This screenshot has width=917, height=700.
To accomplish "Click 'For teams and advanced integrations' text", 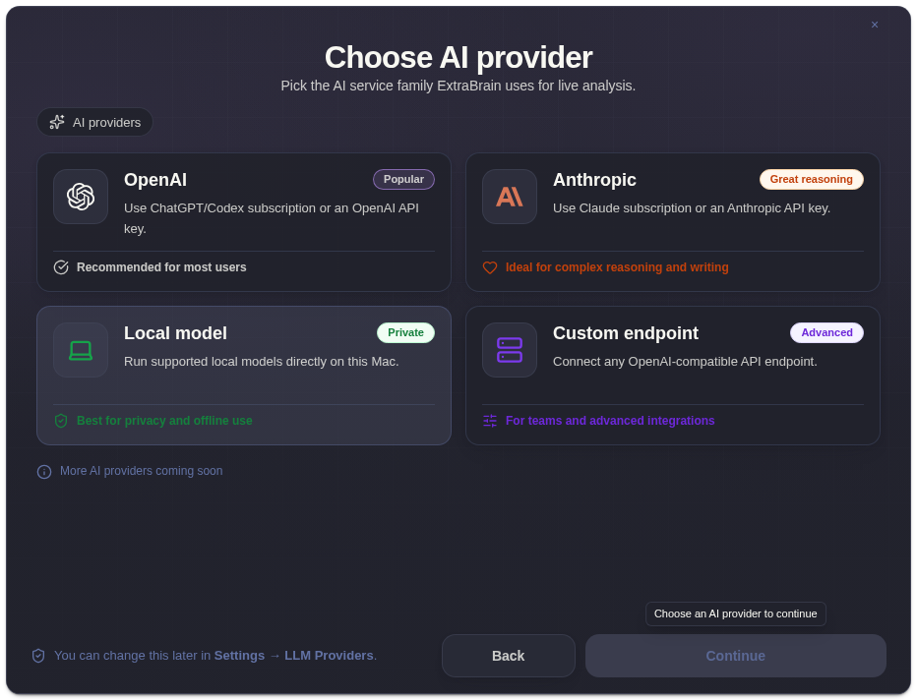I will (x=610, y=421).
